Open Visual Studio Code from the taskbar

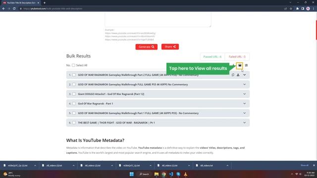[171, 174]
